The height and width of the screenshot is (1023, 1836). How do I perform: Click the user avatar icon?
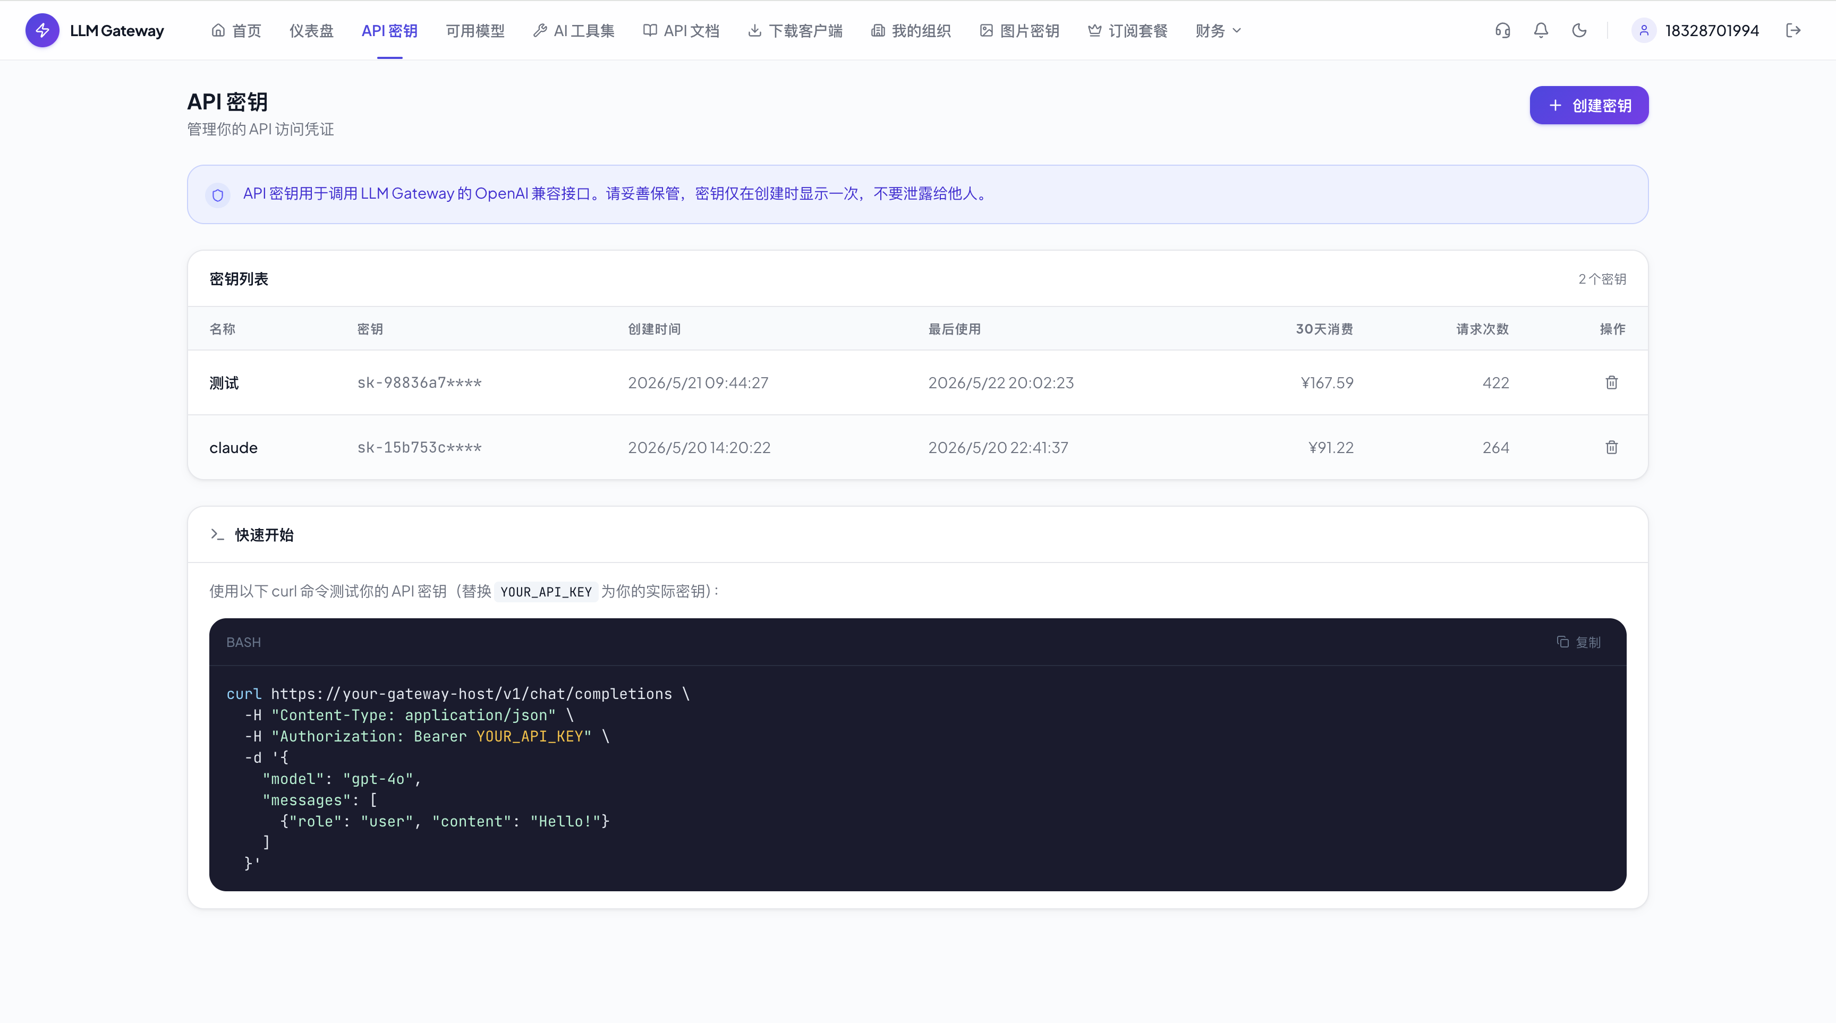(x=1644, y=31)
